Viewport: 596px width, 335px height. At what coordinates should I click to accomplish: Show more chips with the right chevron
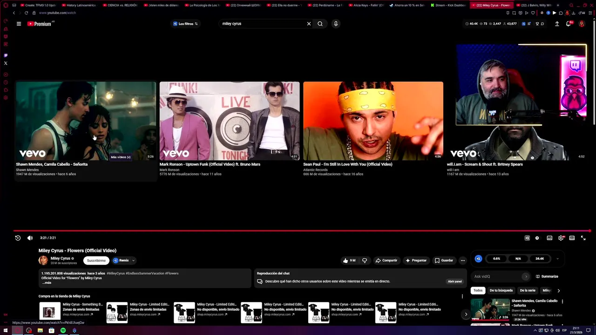[x=559, y=290]
